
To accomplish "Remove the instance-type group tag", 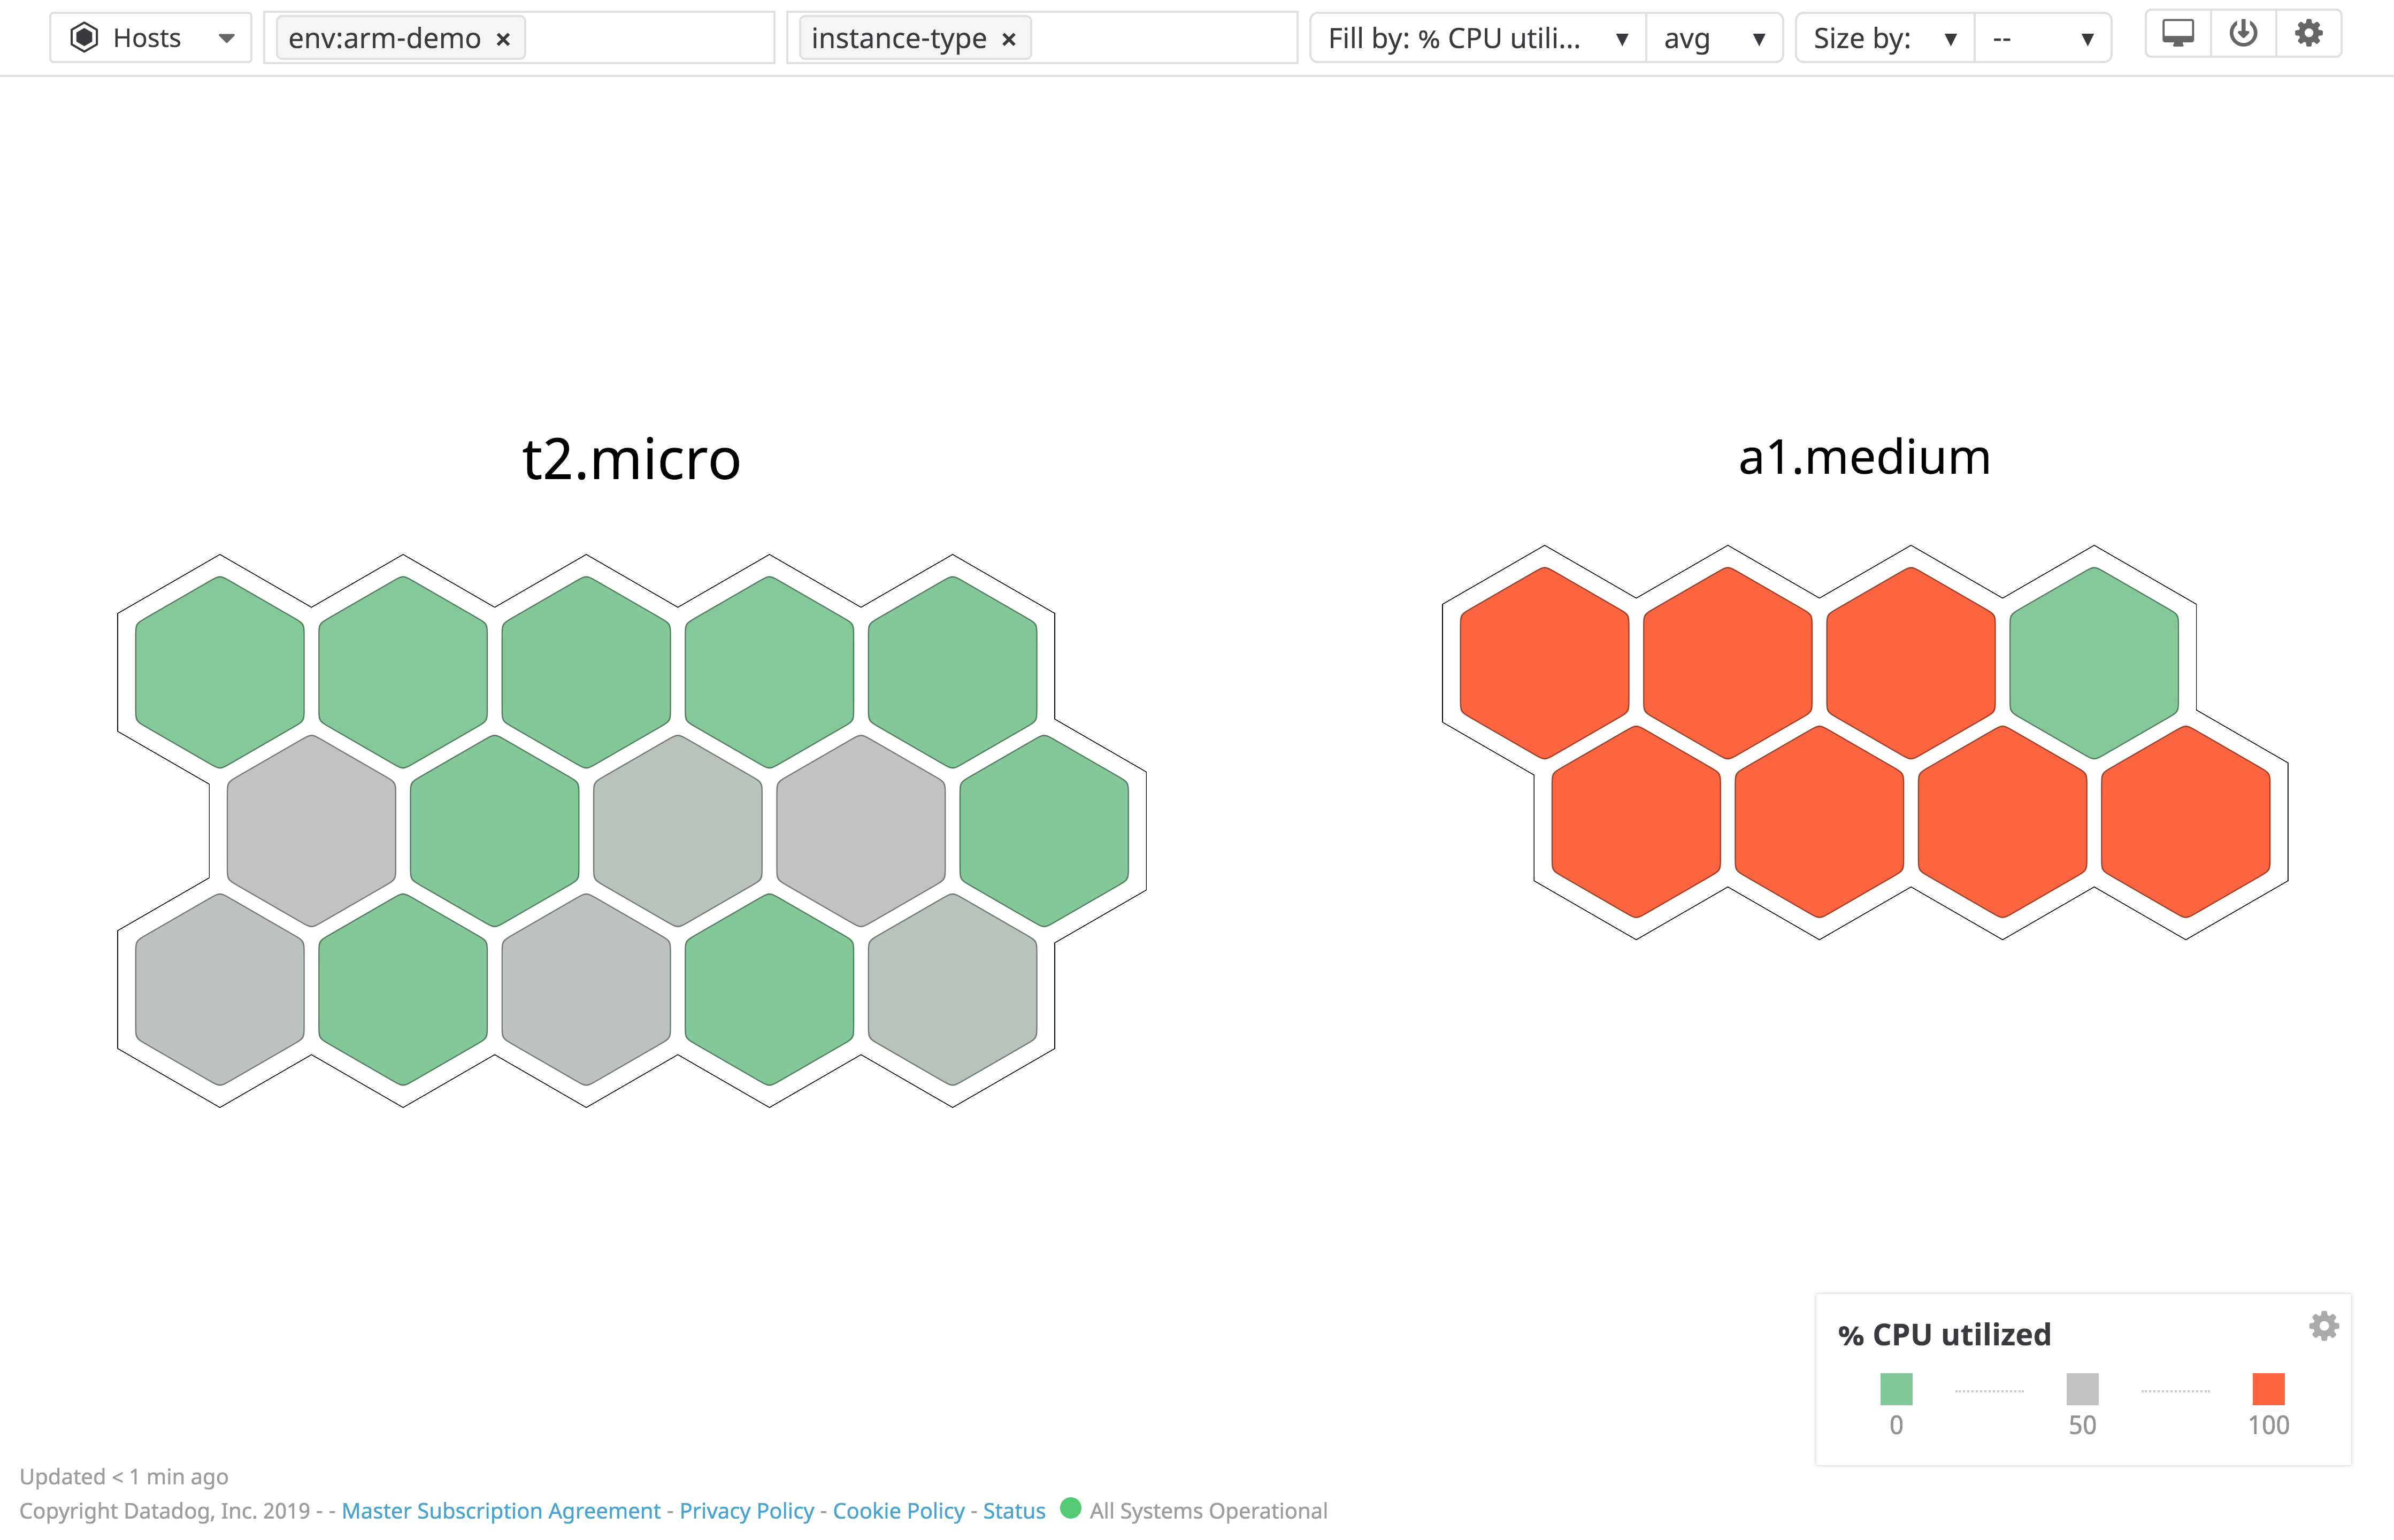I will [1009, 39].
